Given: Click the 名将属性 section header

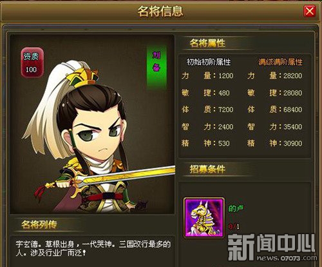Looking at the screenshot, I should click(x=207, y=43).
